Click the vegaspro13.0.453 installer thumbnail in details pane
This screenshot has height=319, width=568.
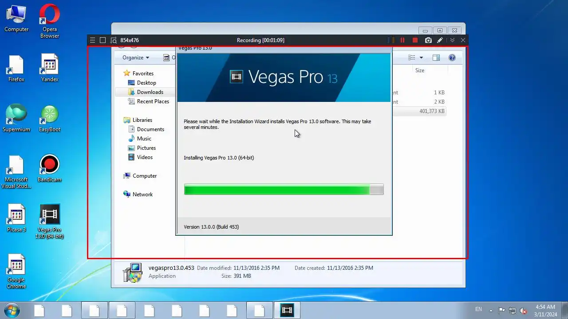[x=132, y=272]
